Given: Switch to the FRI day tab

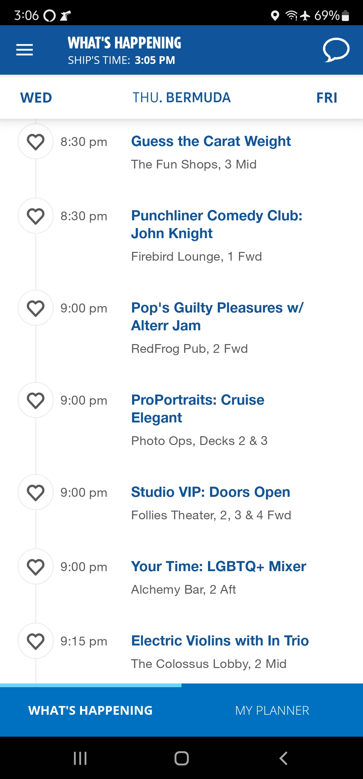Looking at the screenshot, I should (327, 98).
